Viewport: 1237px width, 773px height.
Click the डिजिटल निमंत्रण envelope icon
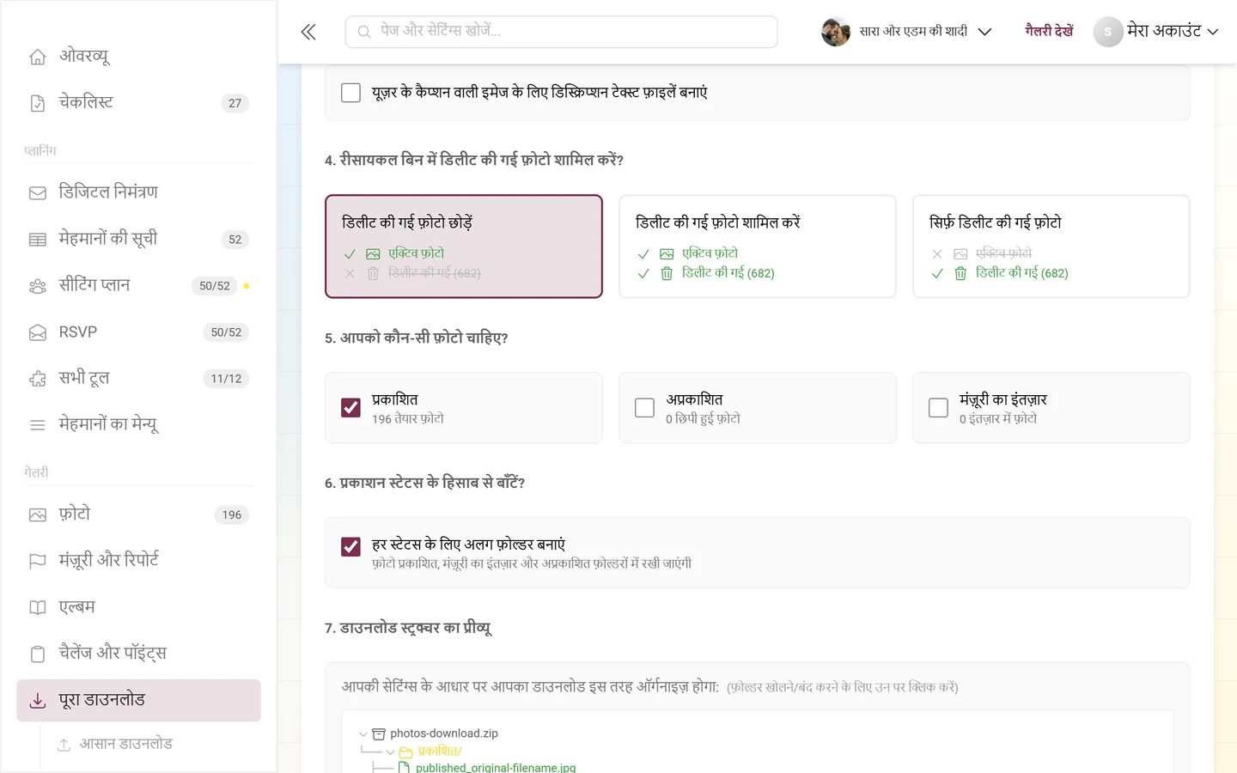tap(38, 192)
